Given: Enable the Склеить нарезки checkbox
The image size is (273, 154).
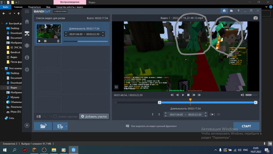Looking at the screenshot, I should pos(55,116).
